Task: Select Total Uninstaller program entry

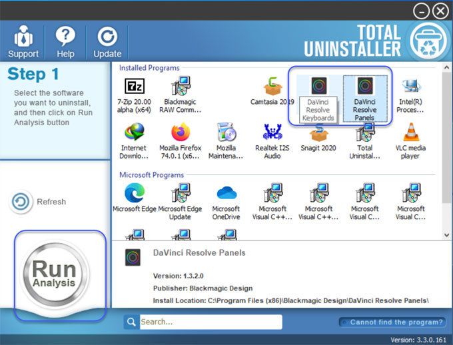Action: pos(365,141)
